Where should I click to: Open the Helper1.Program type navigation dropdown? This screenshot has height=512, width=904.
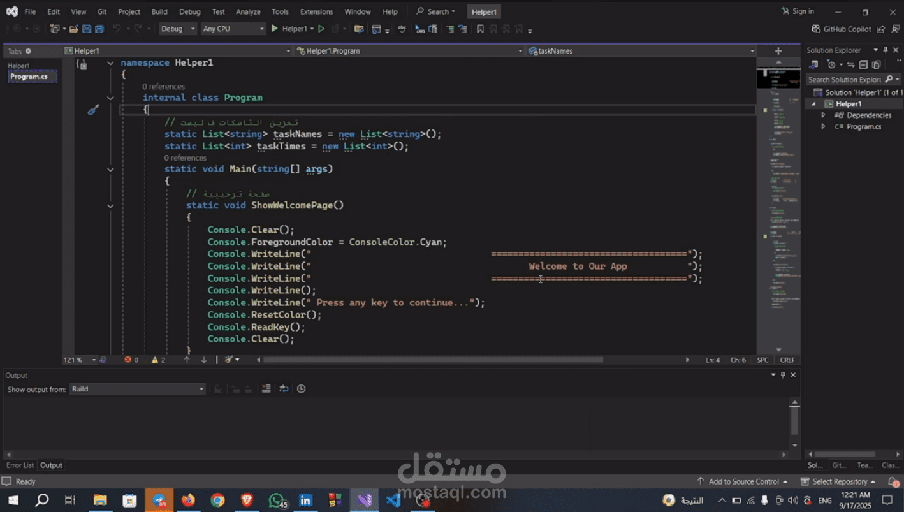click(x=409, y=51)
